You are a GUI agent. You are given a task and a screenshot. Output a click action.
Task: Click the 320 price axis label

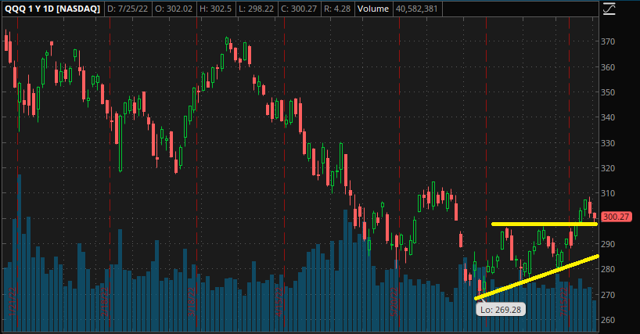pos(608,168)
